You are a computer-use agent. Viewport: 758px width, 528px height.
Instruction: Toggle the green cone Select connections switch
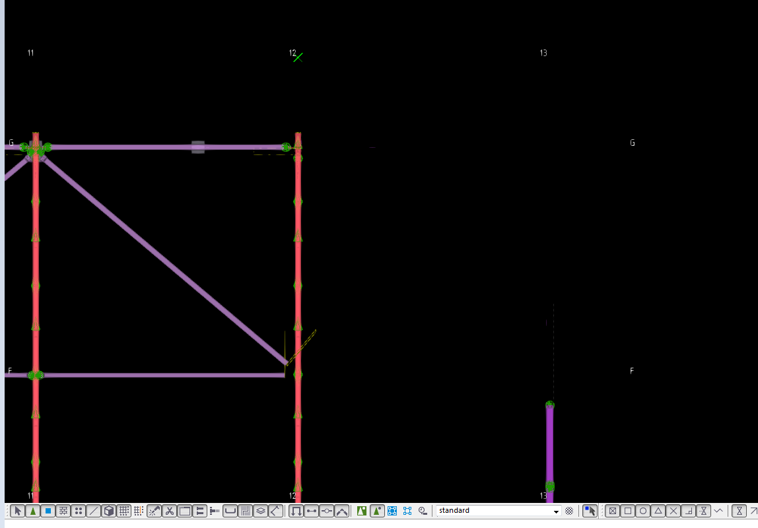(x=33, y=511)
